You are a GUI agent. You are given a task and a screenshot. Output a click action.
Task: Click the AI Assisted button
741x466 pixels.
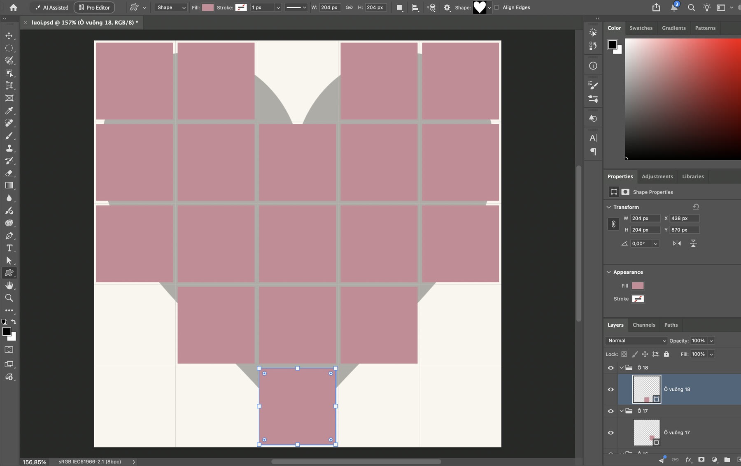tap(52, 7)
